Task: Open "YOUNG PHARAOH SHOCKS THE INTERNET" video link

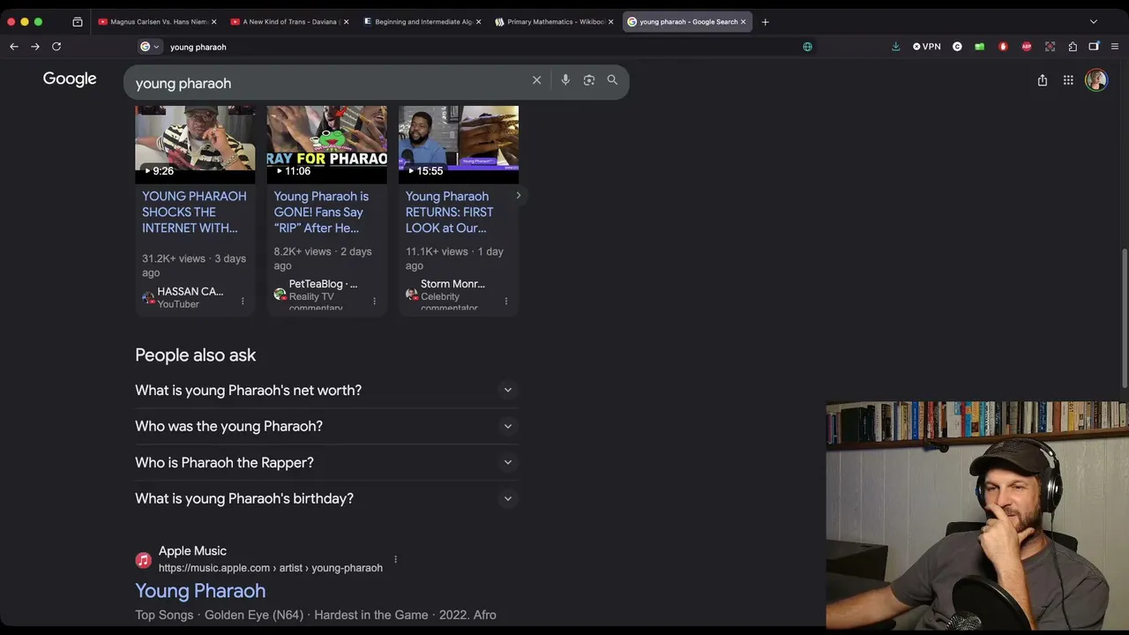Action: [x=194, y=212]
